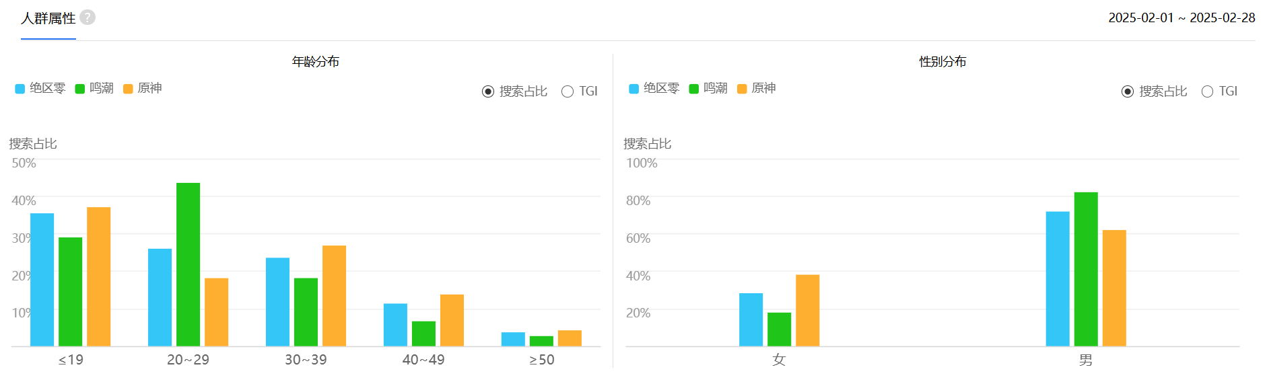Open the 人群属性 tab
Image resolution: width=1269 pixels, height=386 pixels.
click(x=48, y=18)
